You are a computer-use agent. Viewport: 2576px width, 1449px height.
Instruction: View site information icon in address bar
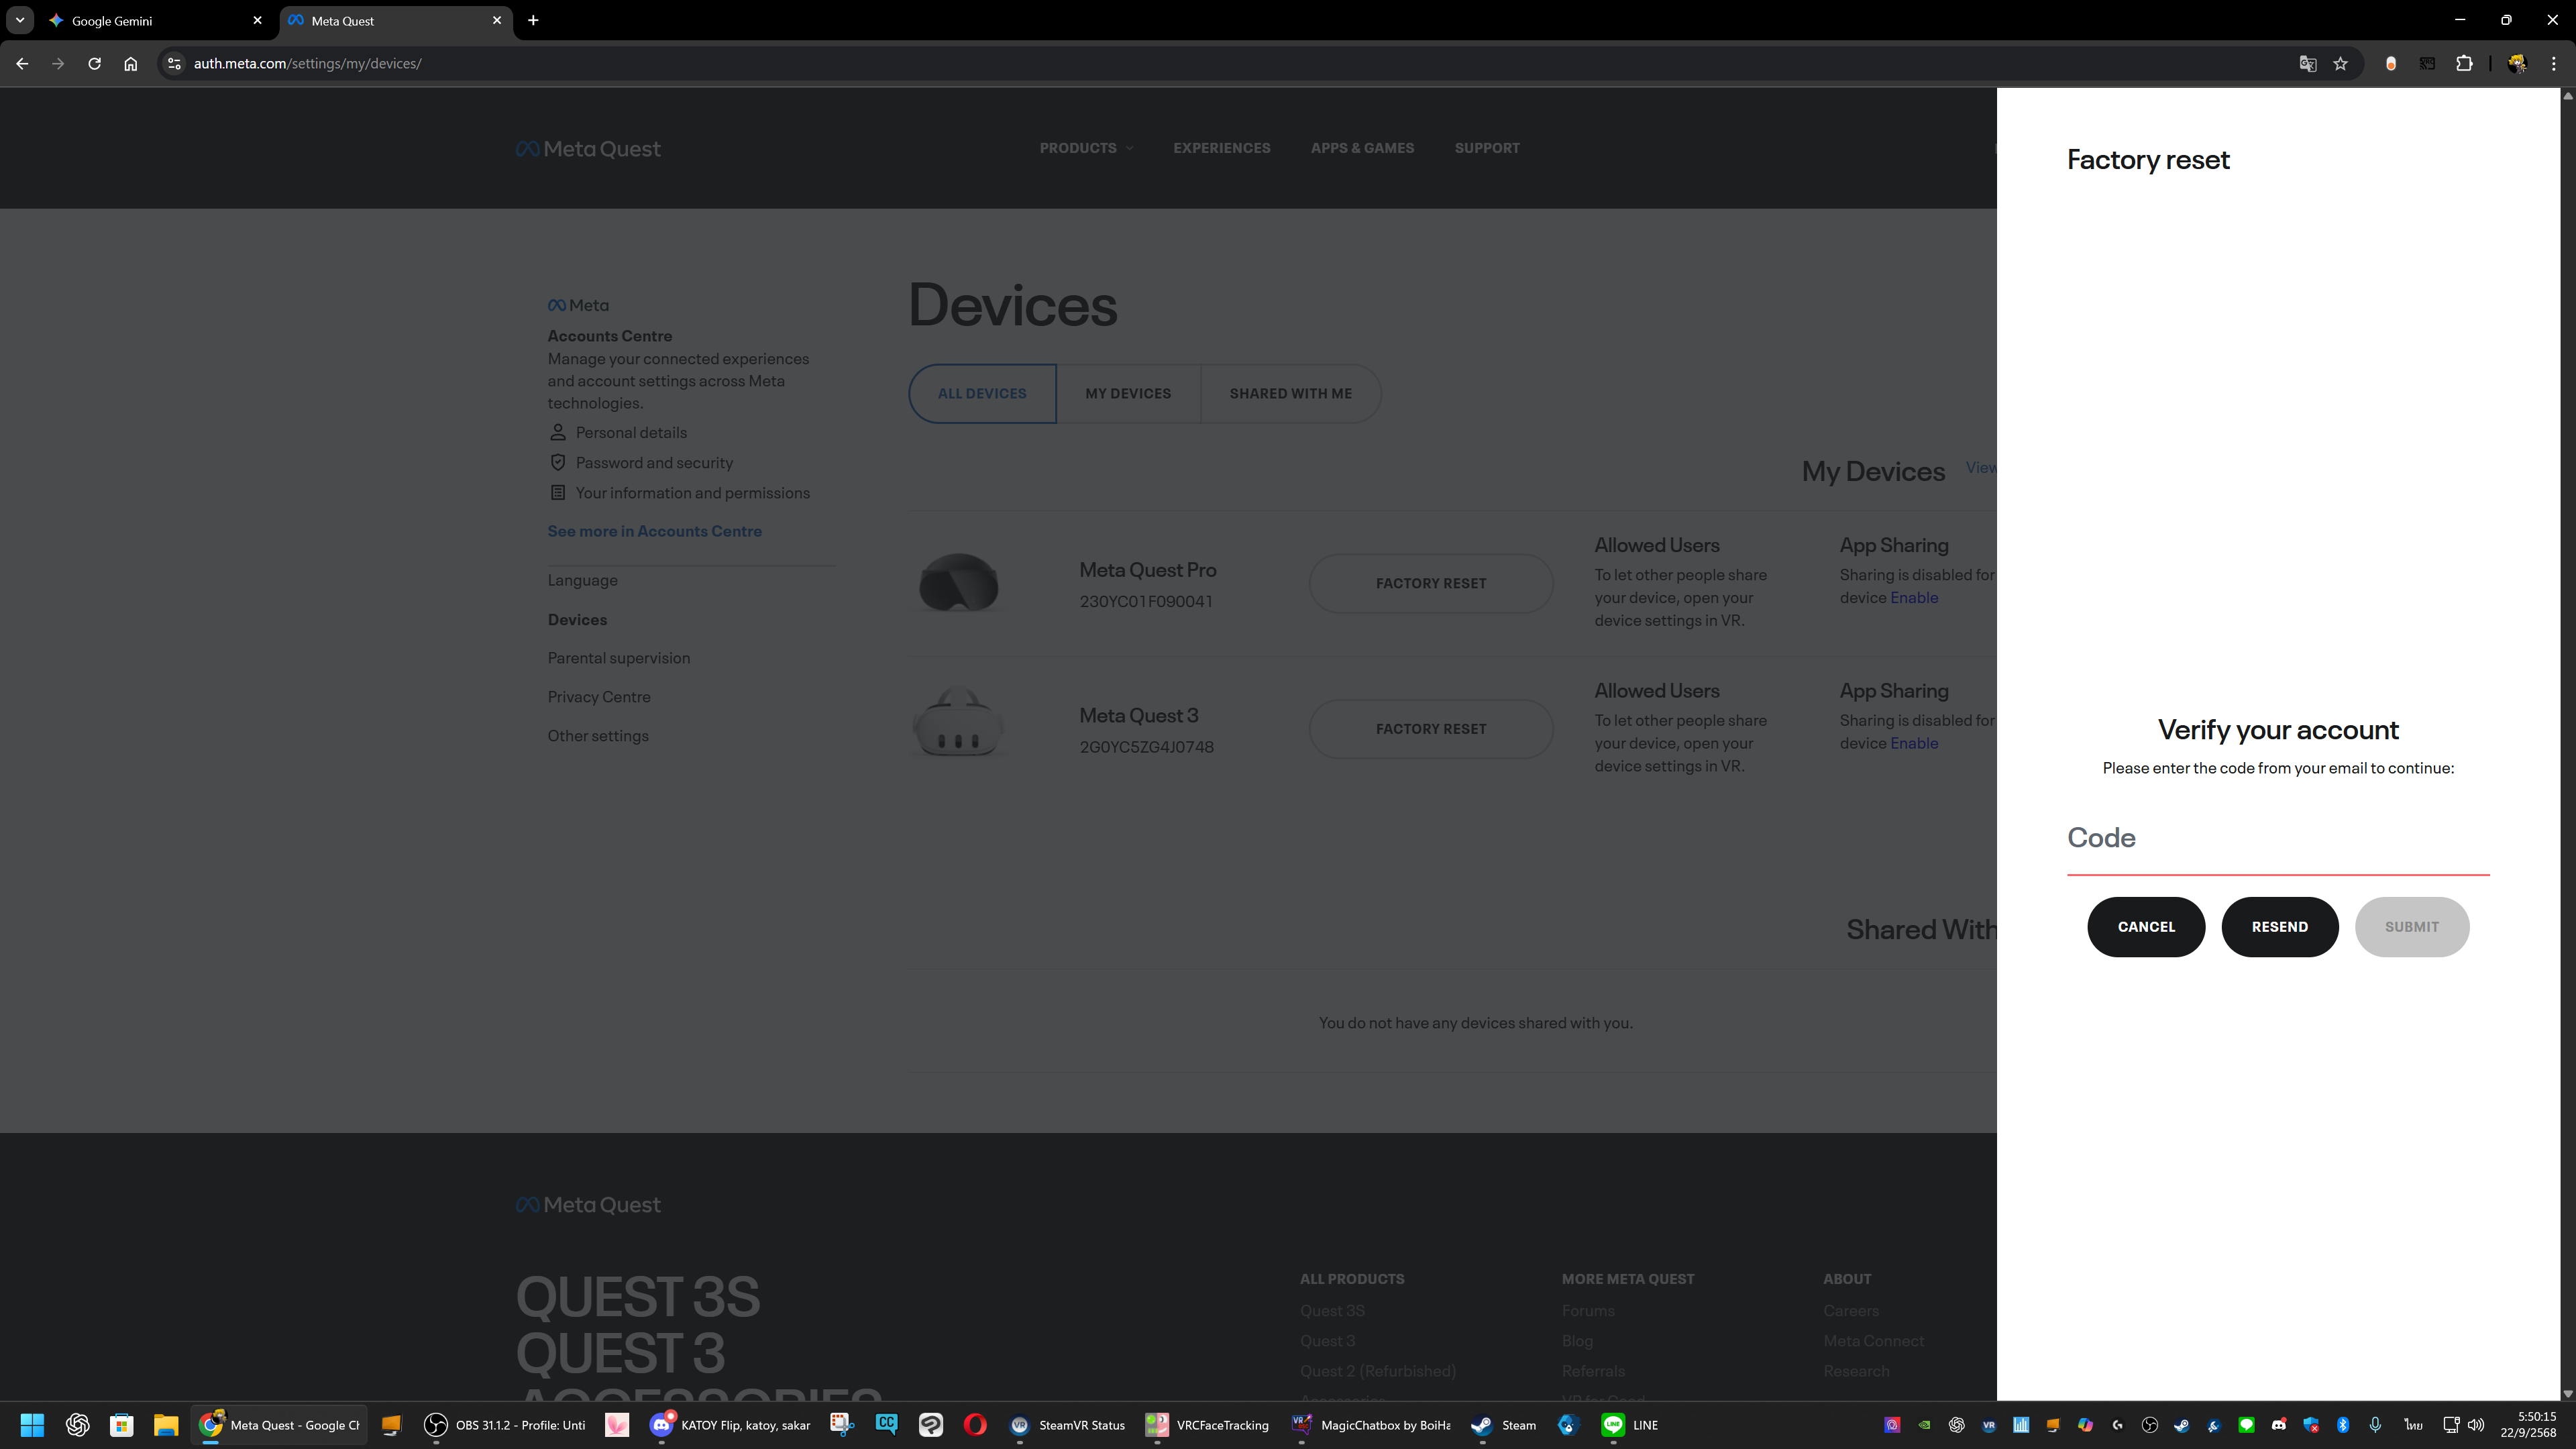(x=174, y=63)
